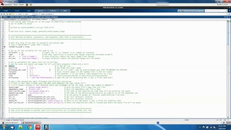Viewport: 231px width, 130px height.
Task: Click the 'script' label in status bar
Action: coord(187,120)
